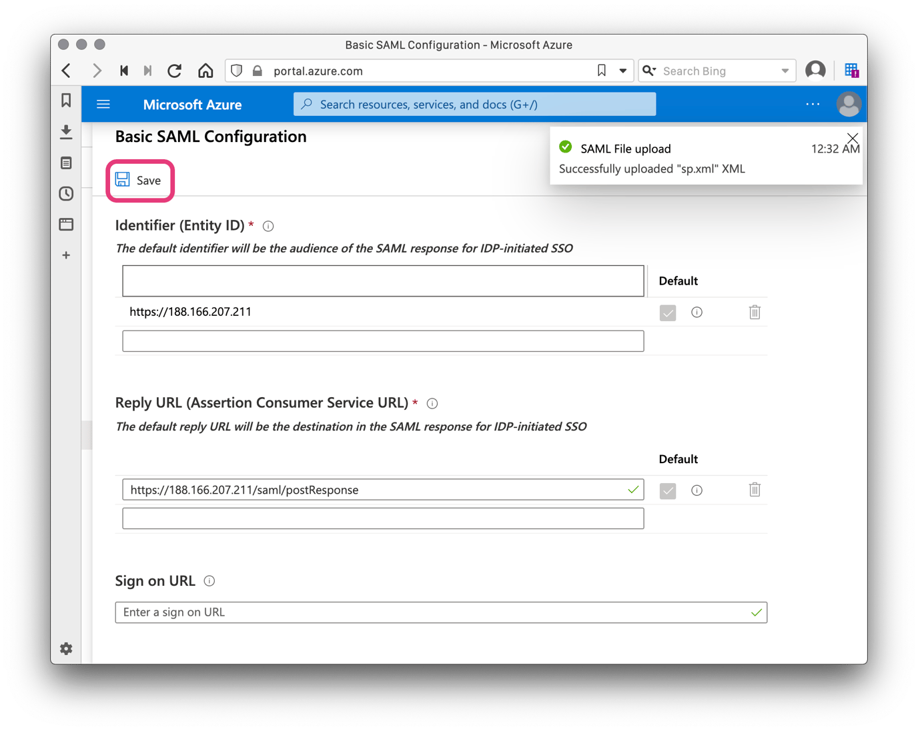The image size is (918, 731).
Task: Toggle the Default checkbox for the Reply URL
Action: point(668,490)
